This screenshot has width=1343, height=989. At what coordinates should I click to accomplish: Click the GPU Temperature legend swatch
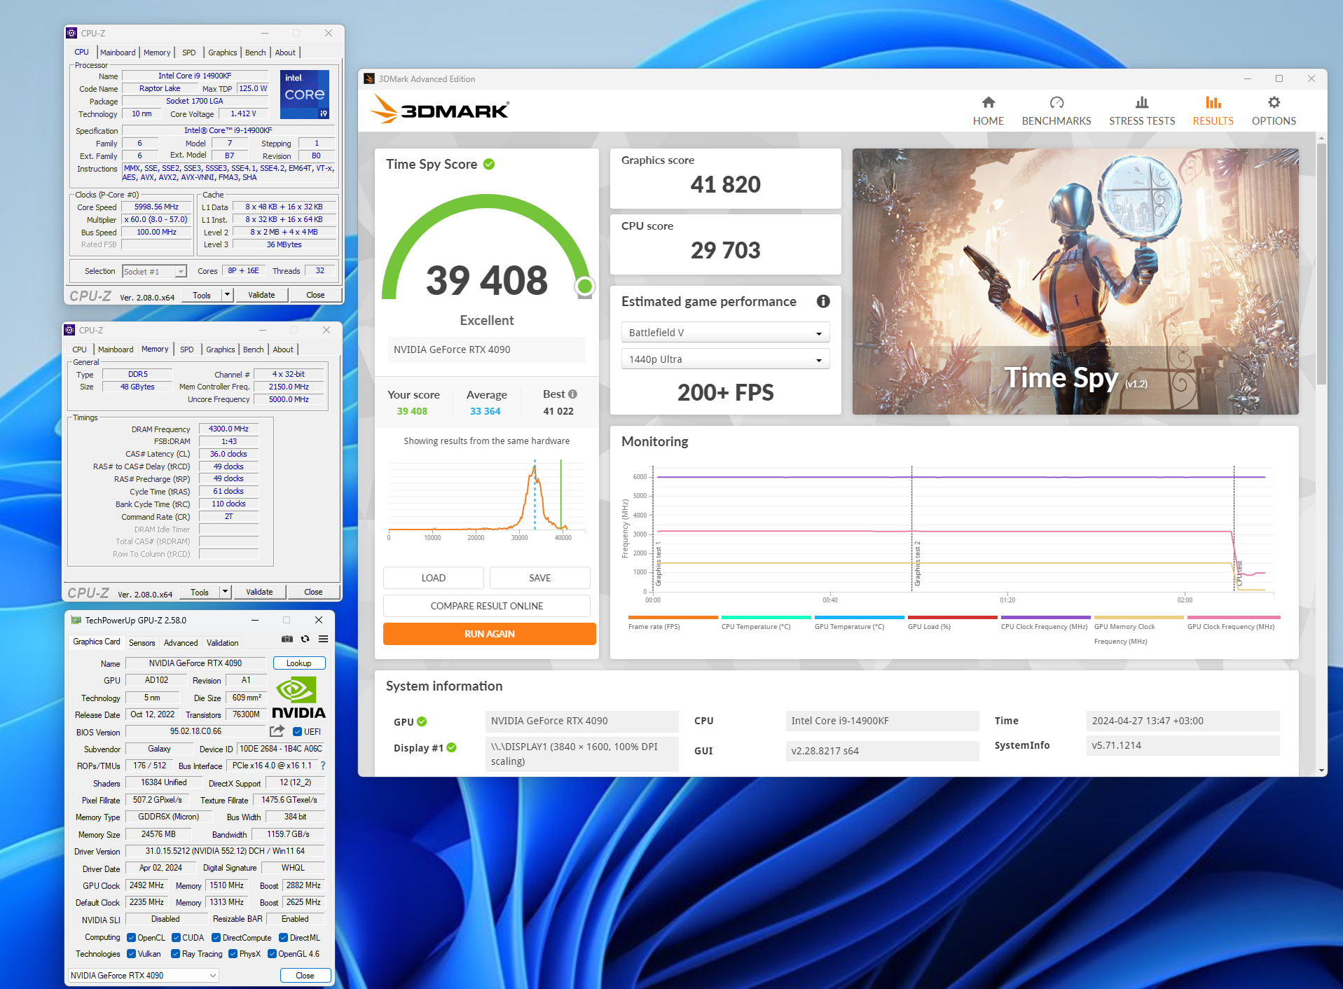click(x=859, y=617)
